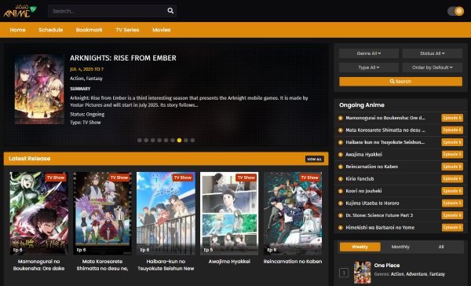Open Arknights: Rise From Ember title

pyautogui.click(x=123, y=58)
